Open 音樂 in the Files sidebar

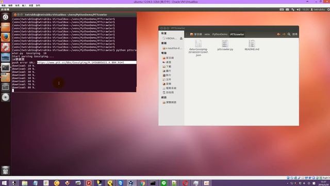click(167, 84)
